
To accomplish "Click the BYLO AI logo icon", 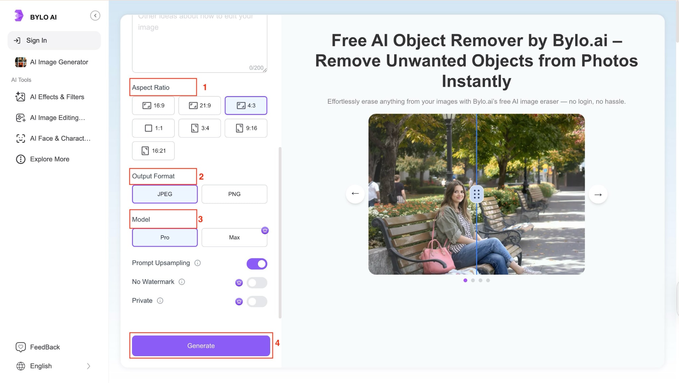I will pyautogui.click(x=19, y=16).
